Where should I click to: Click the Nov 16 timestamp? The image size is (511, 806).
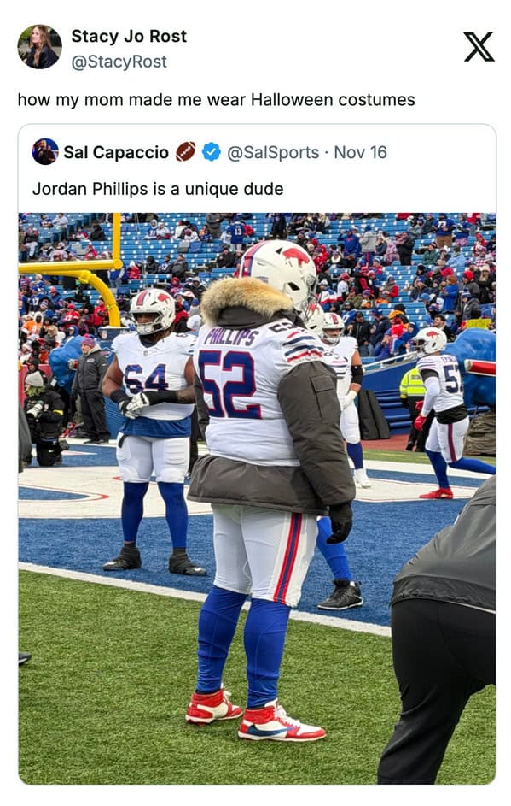[360, 152]
